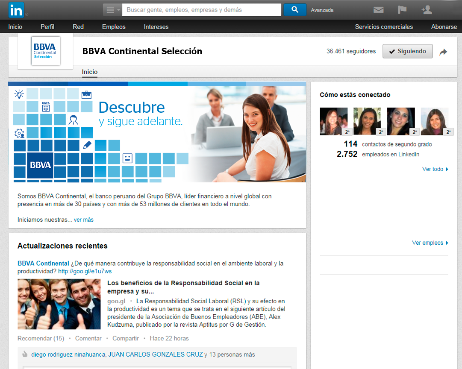
Task: Click 13 personas más likers
Action: tap(232, 354)
